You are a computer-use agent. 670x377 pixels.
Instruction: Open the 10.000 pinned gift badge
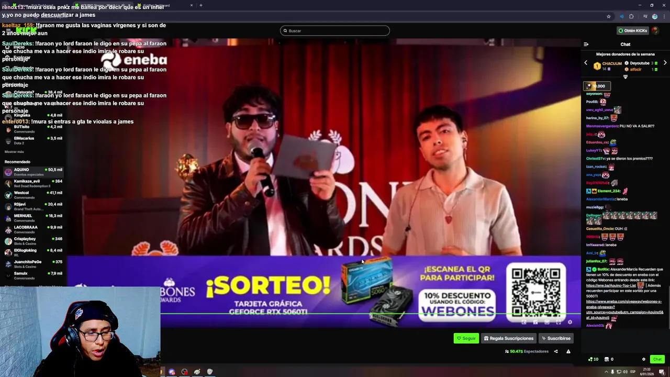click(597, 86)
